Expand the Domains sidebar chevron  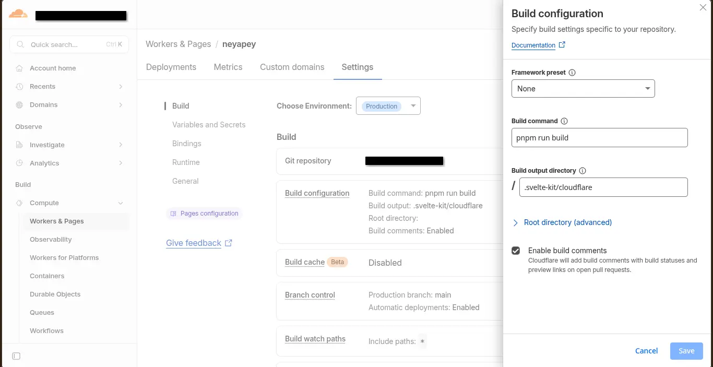(x=121, y=105)
